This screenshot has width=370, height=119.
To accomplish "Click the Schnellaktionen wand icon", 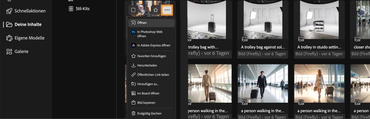I will point(9,11).
